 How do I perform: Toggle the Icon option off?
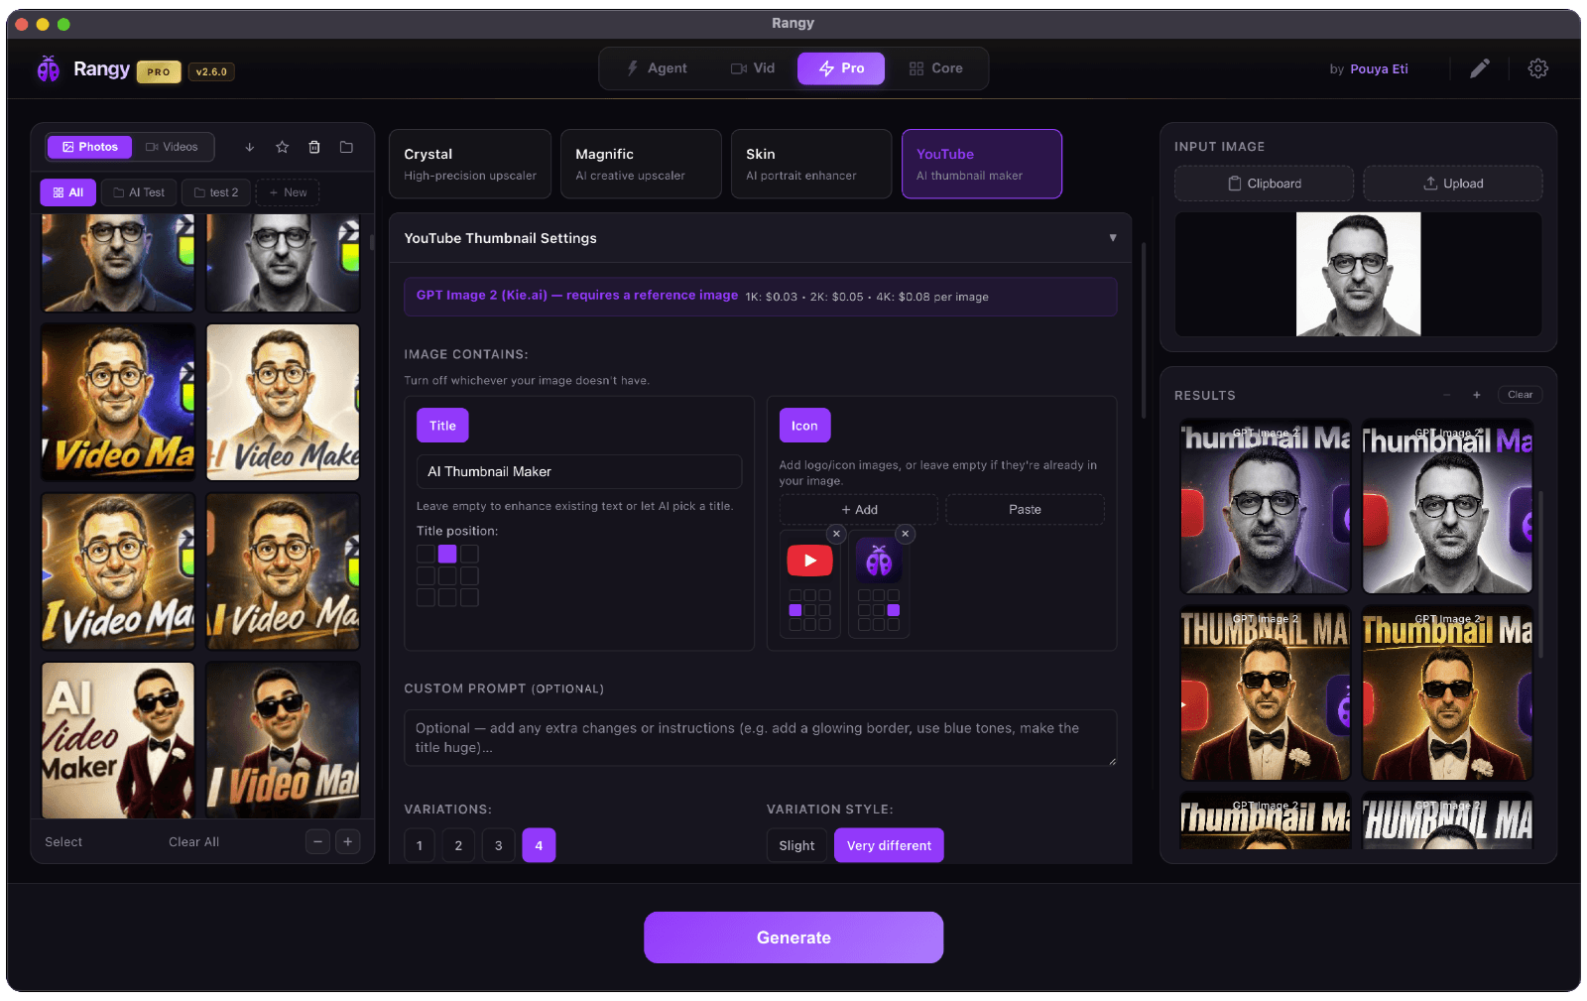(x=804, y=426)
